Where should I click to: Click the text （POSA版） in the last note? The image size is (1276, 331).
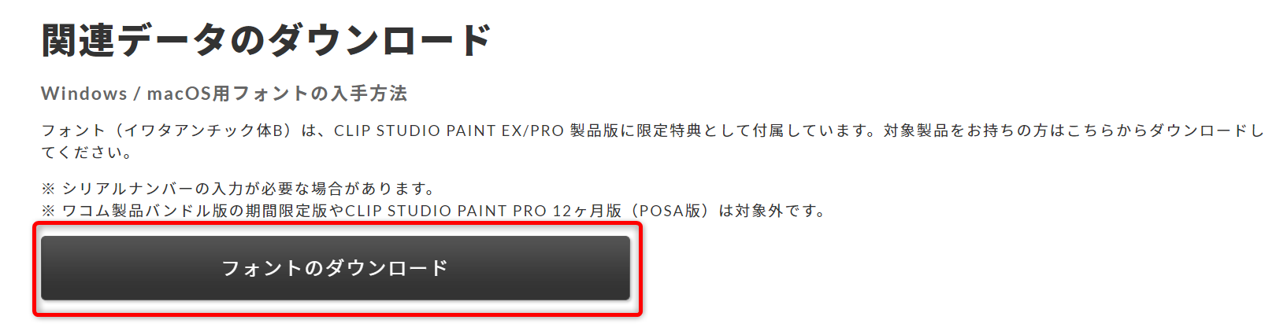[670, 211]
